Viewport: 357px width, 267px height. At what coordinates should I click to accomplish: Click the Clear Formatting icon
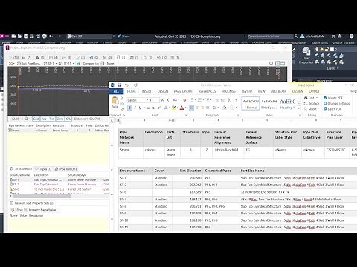point(184,100)
